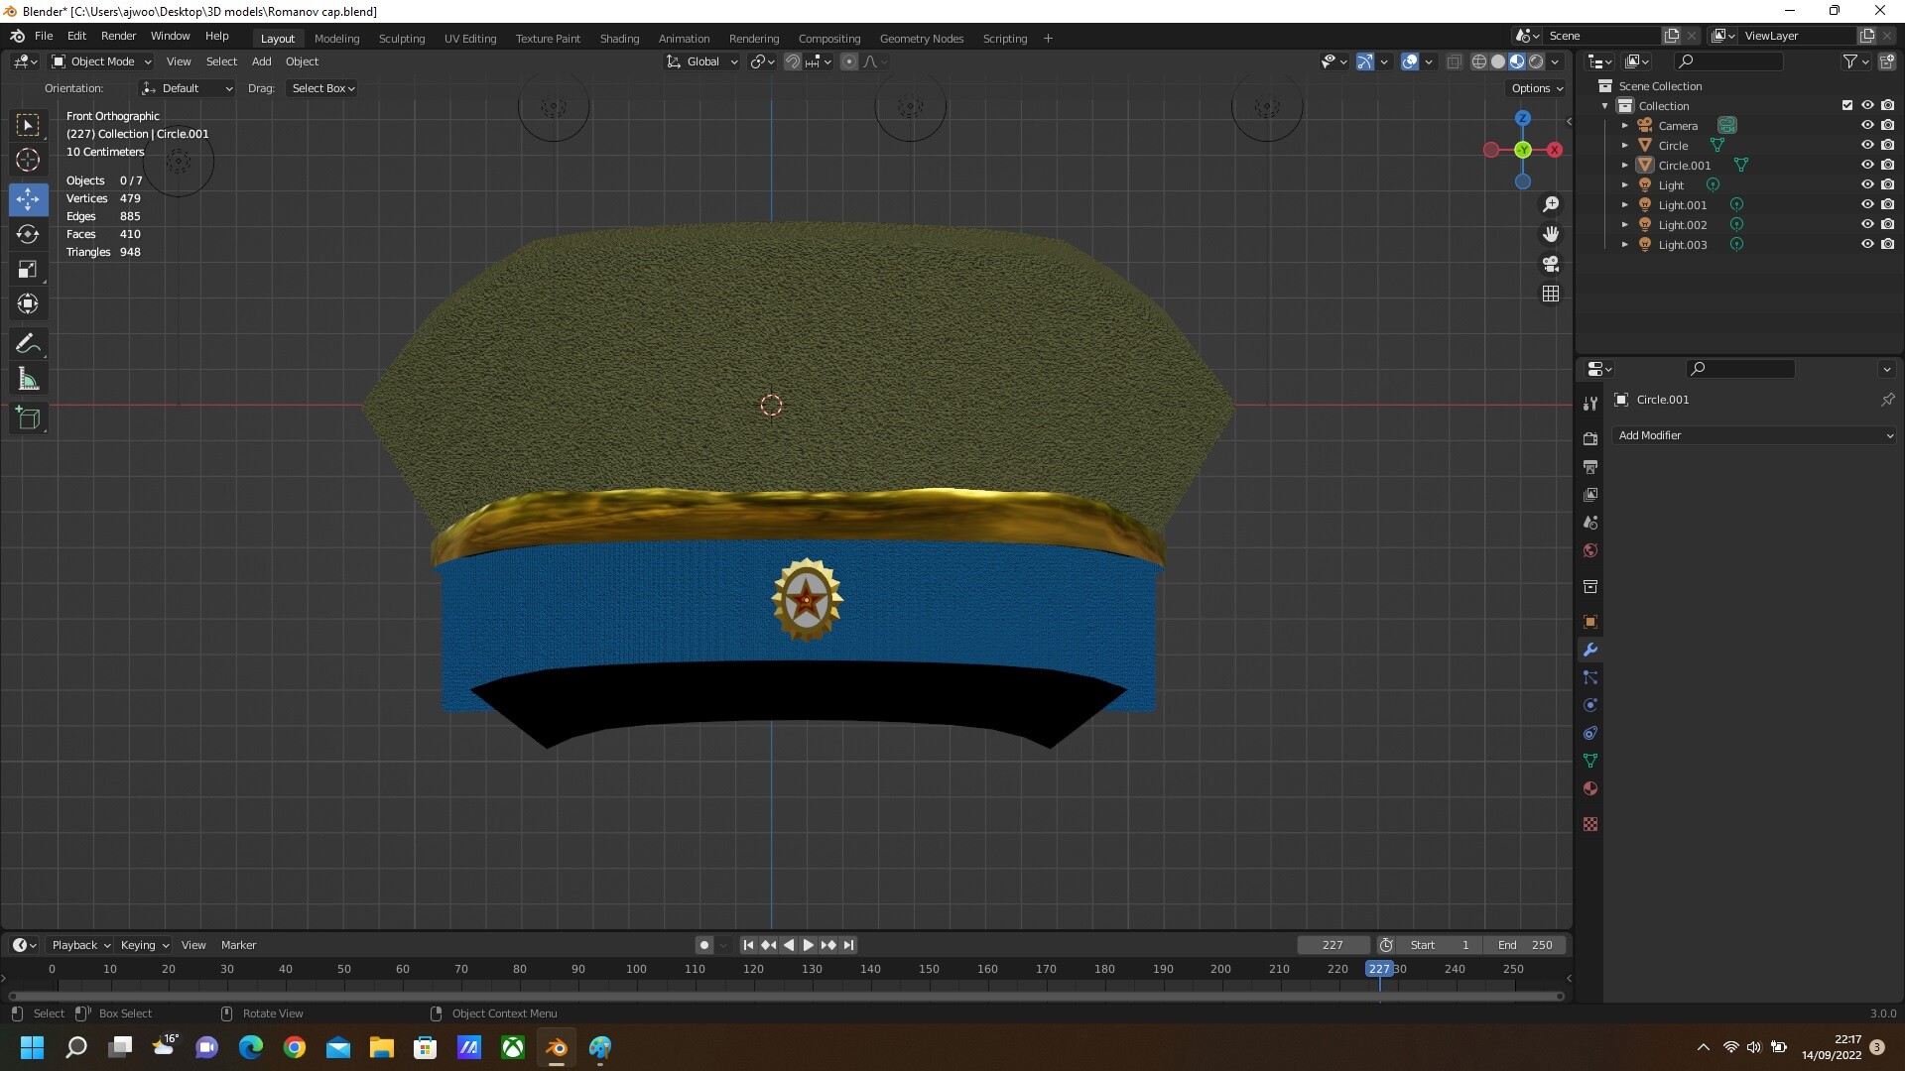
Task: Click frame 100 on the timeline scrubber
Action: point(635,969)
